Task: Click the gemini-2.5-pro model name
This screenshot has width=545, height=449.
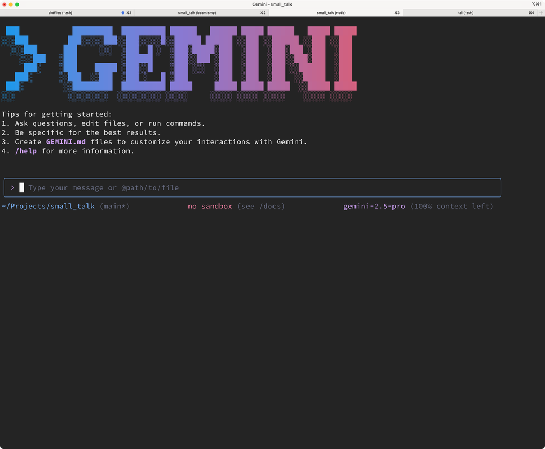Action: point(374,206)
